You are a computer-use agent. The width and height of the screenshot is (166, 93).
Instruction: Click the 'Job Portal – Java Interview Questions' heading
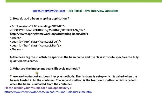coord(93,11)
